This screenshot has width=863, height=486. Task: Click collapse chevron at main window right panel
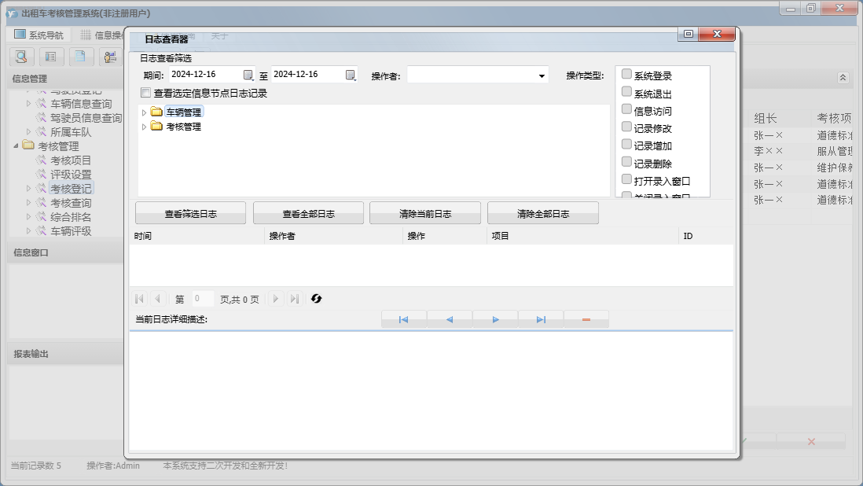click(843, 78)
